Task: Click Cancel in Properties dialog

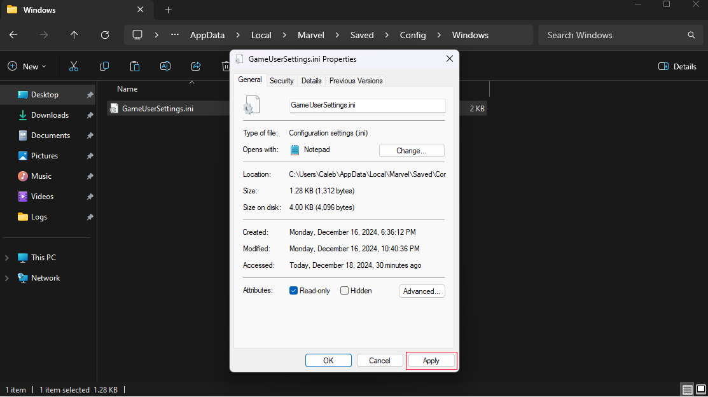Action: 379,360
